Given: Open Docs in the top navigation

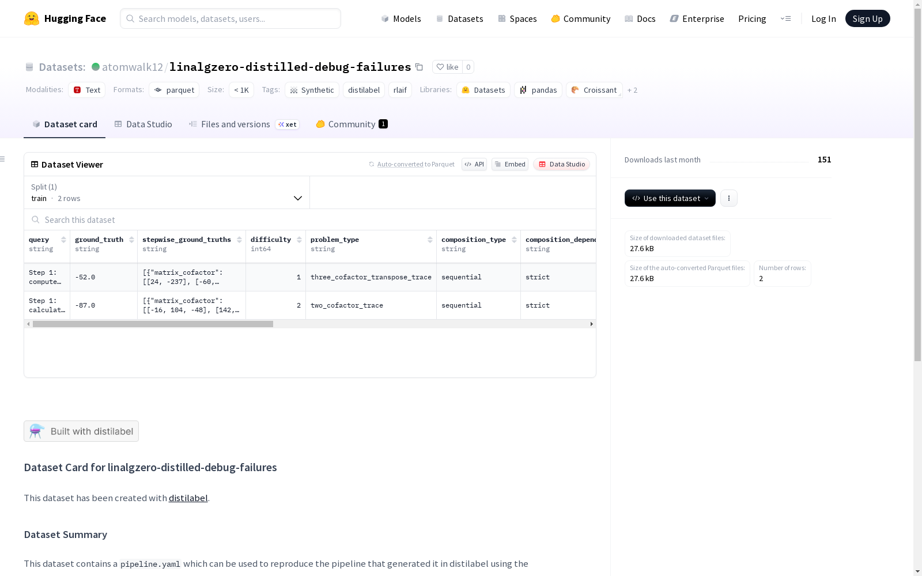Looking at the screenshot, I should pos(640,18).
